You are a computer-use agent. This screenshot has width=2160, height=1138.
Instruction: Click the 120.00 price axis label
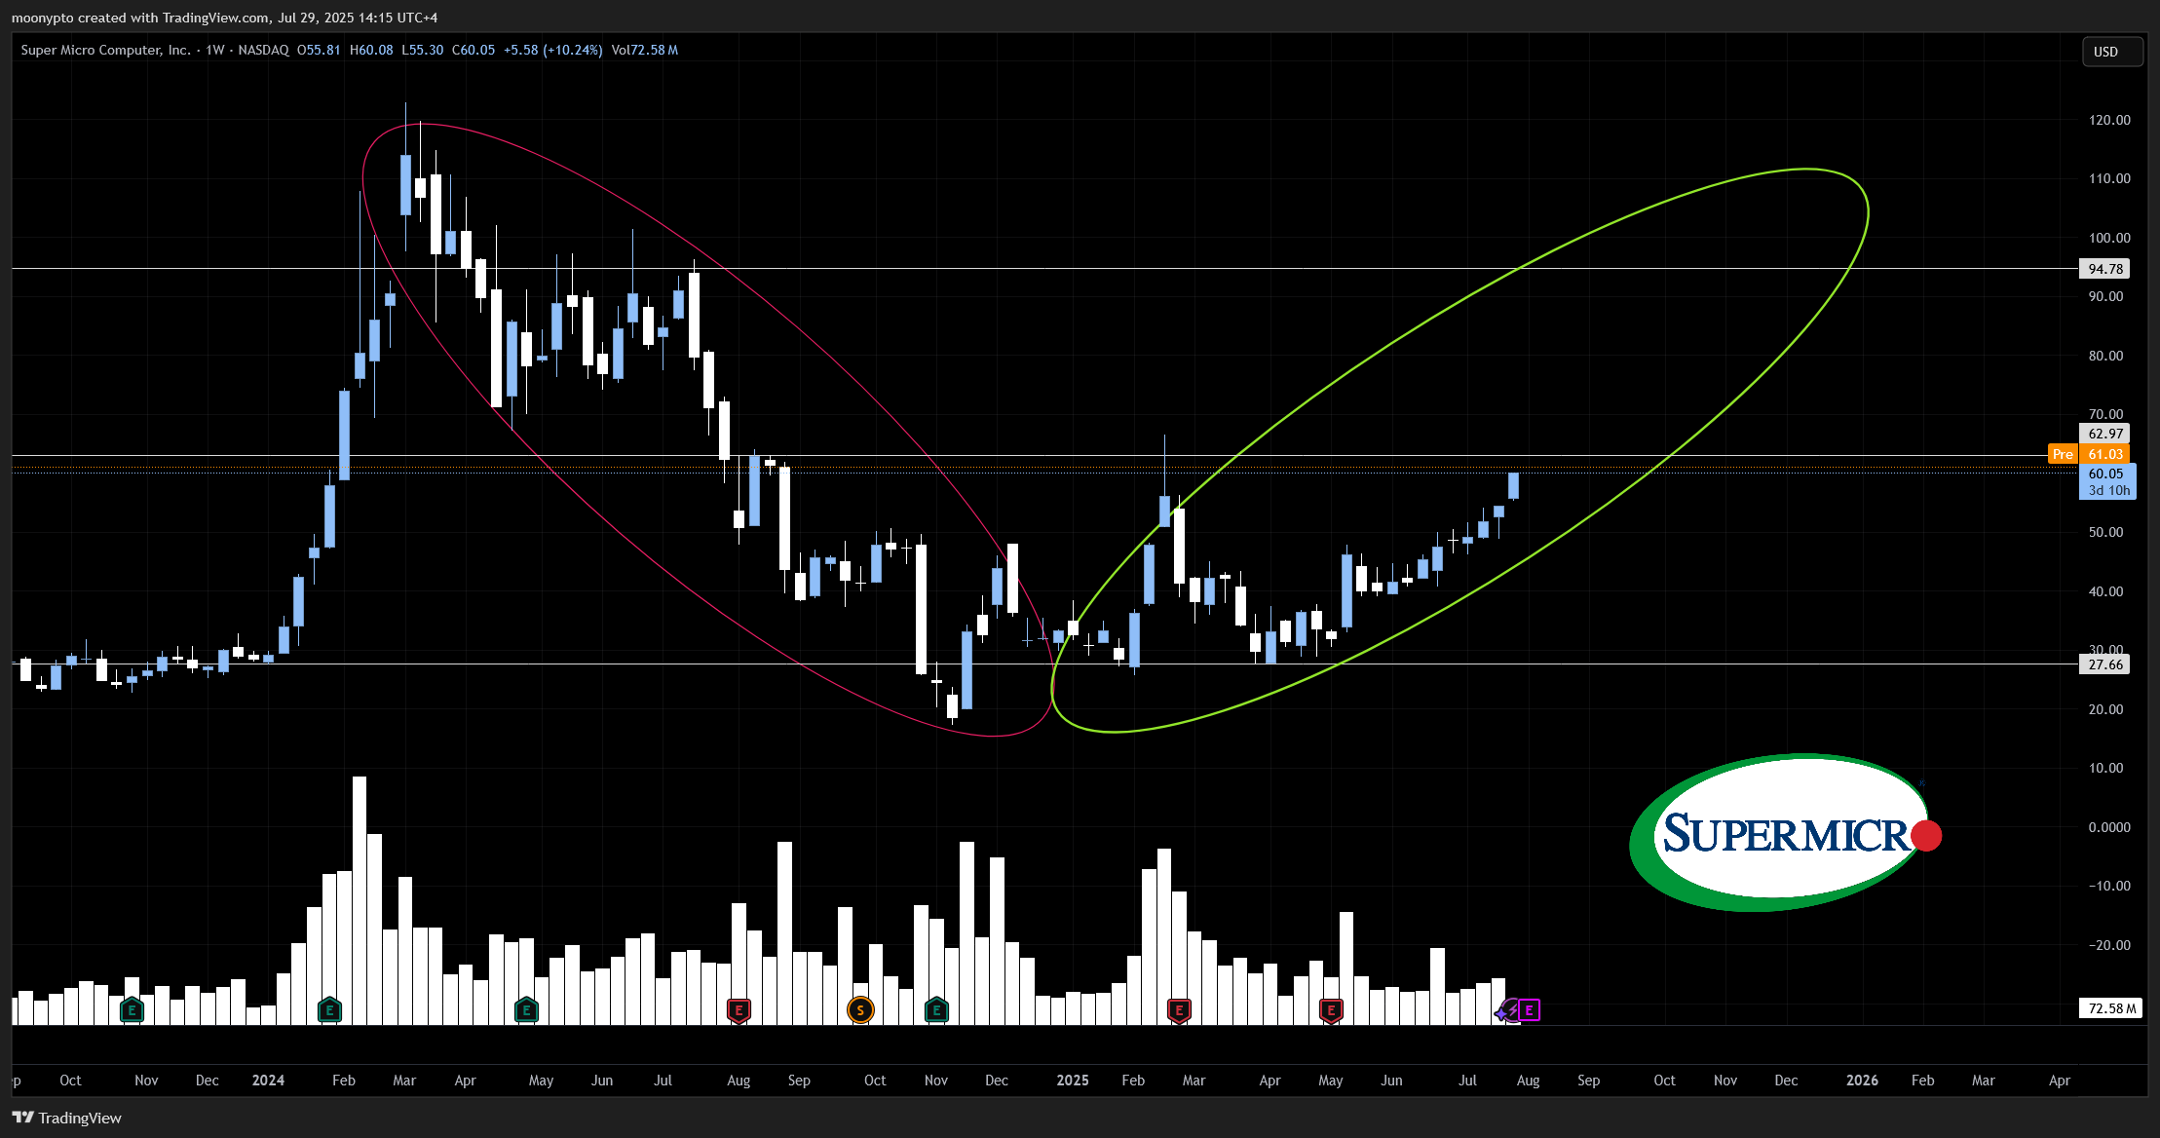coord(2109,120)
